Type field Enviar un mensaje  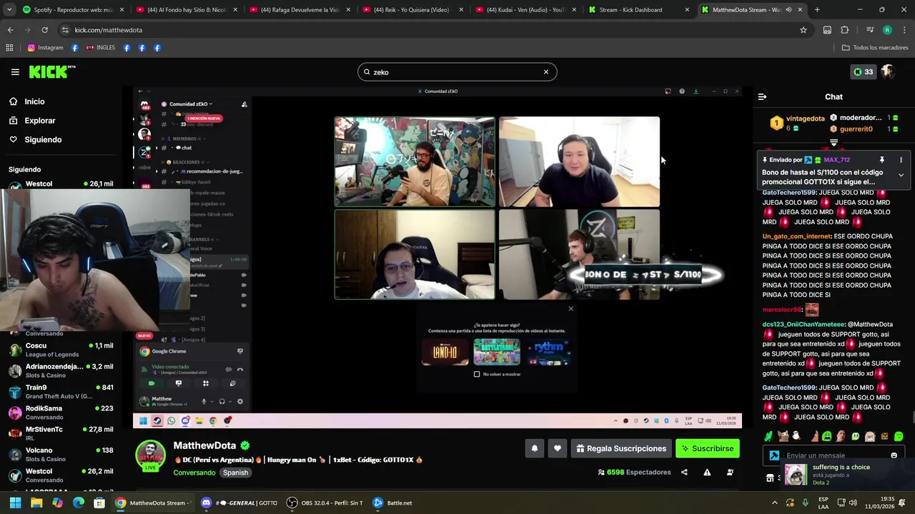[833, 455]
